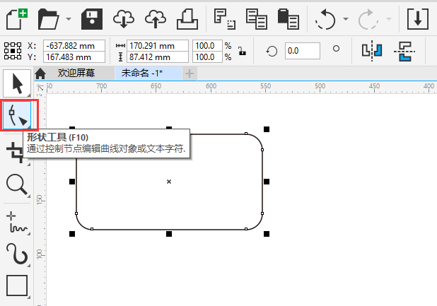Edit the horizontal scale 100.0 field
Viewport: 437px width, 306px height.
tap(207, 46)
